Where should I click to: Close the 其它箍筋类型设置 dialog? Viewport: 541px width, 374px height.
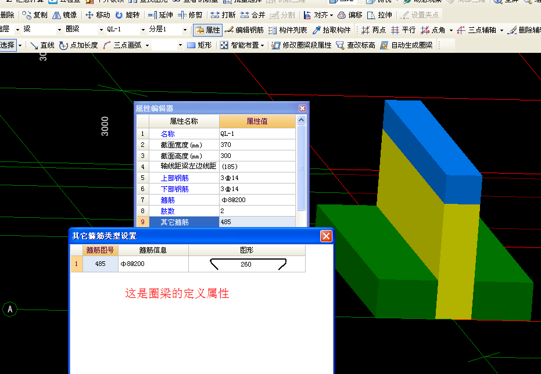[326, 236]
